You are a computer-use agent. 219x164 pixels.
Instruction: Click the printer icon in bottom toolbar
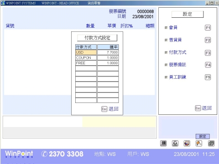click(x=175, y=143)
